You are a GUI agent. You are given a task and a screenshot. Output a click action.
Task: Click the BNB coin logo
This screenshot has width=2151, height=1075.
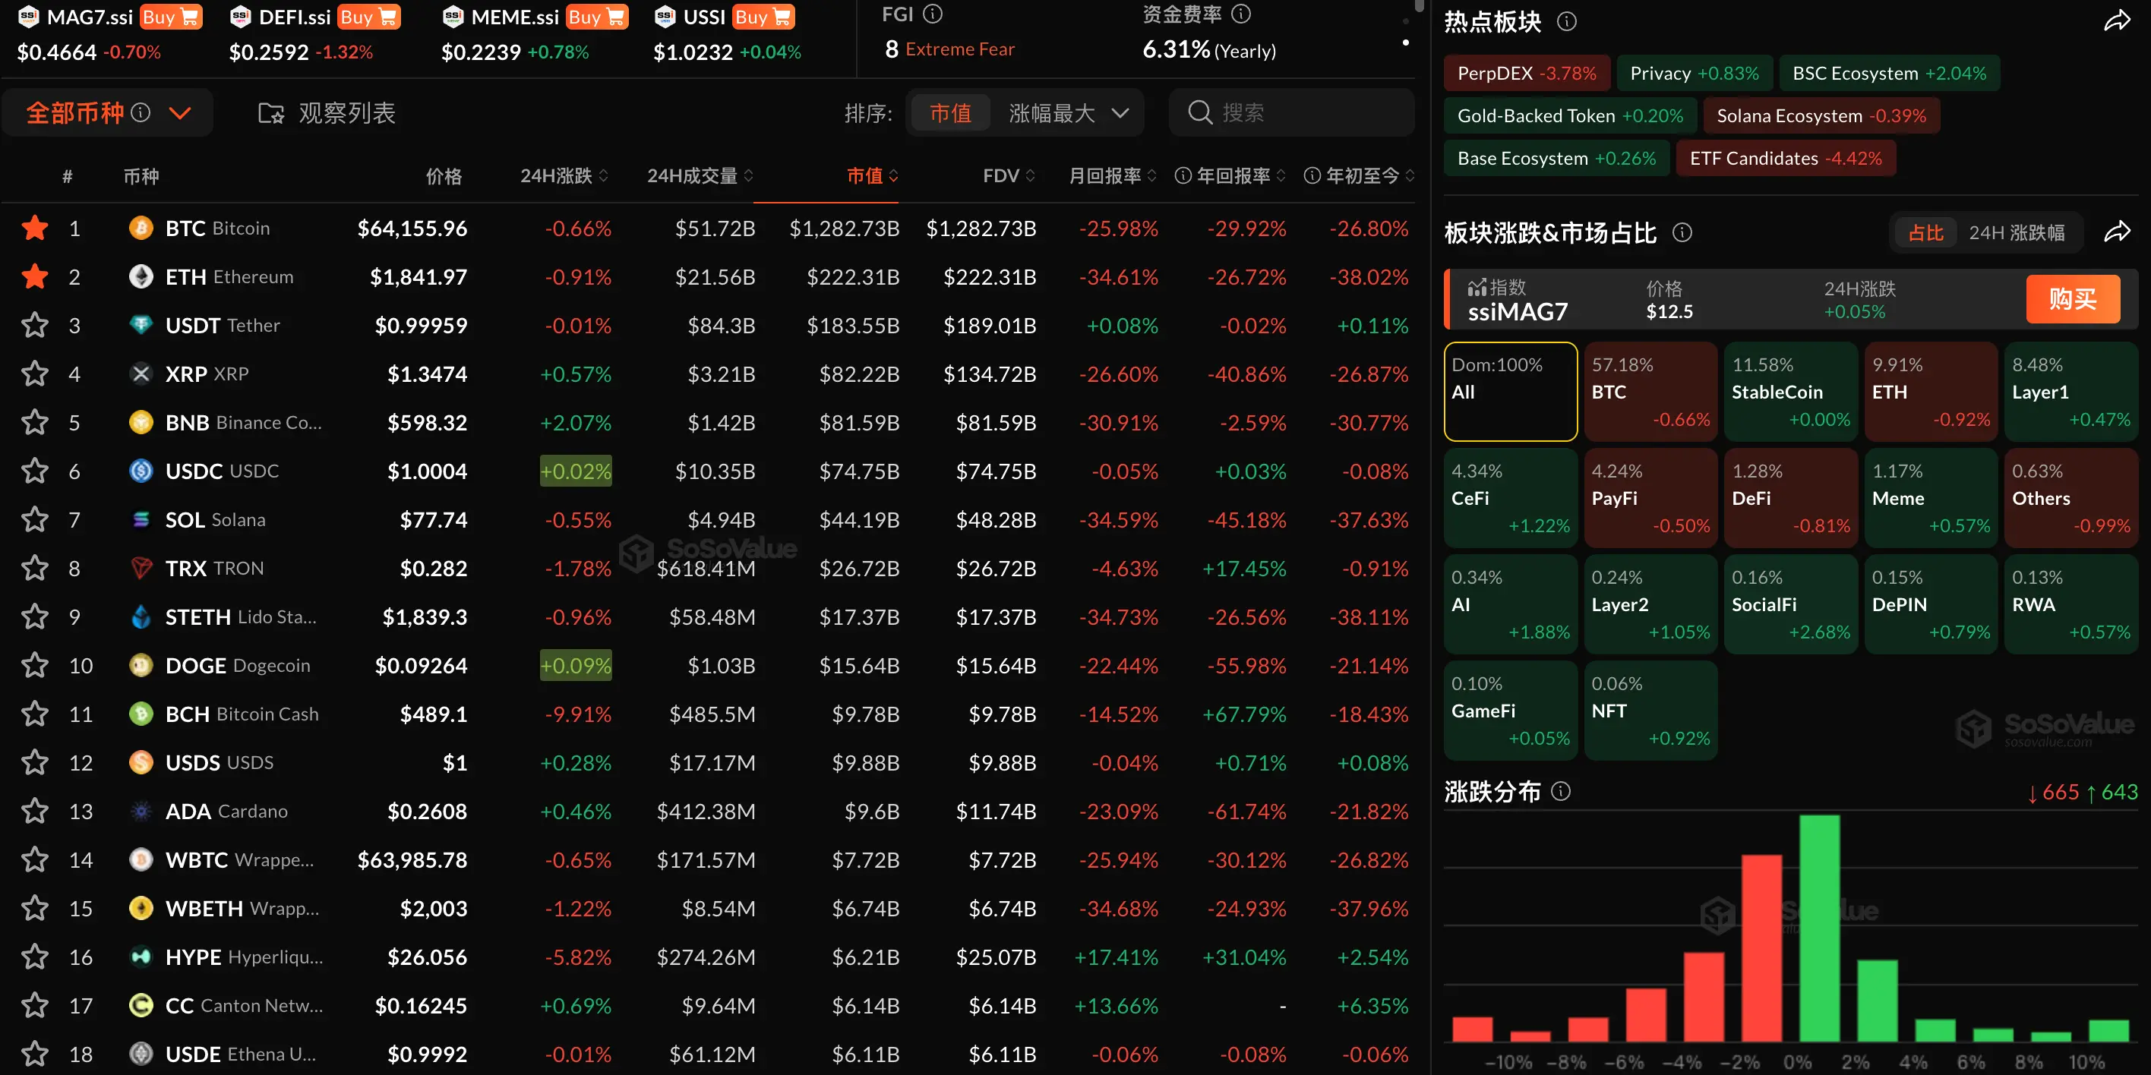pos(141,422)
